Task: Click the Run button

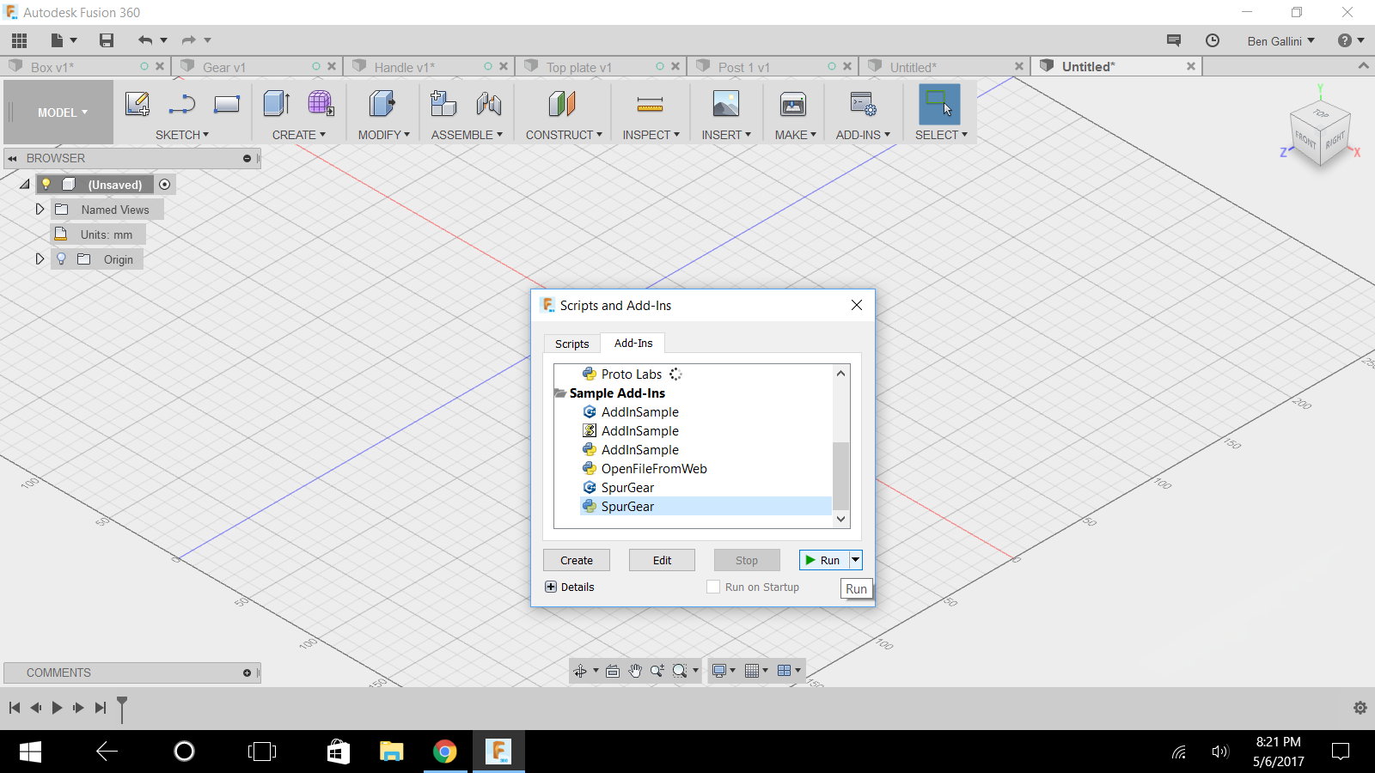Action: [824, 560]
